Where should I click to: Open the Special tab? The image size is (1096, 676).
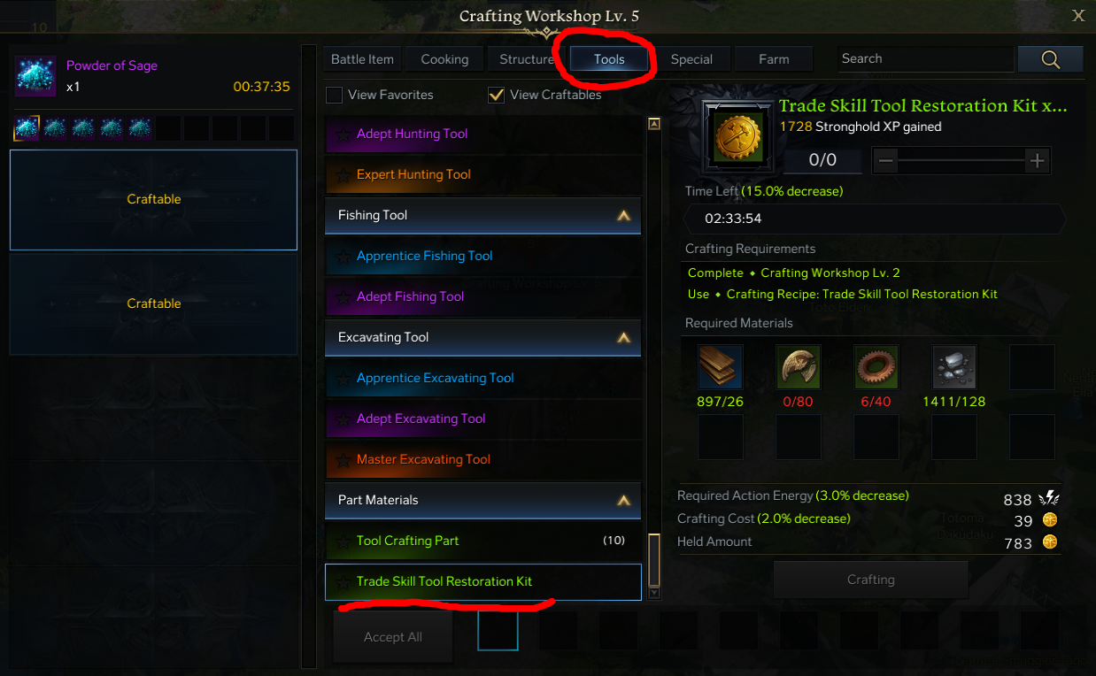[691, 59]
